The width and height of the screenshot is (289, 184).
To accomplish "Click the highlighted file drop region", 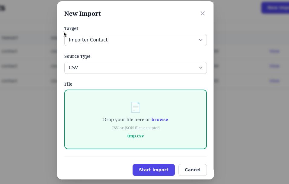I will coord(135,119).
